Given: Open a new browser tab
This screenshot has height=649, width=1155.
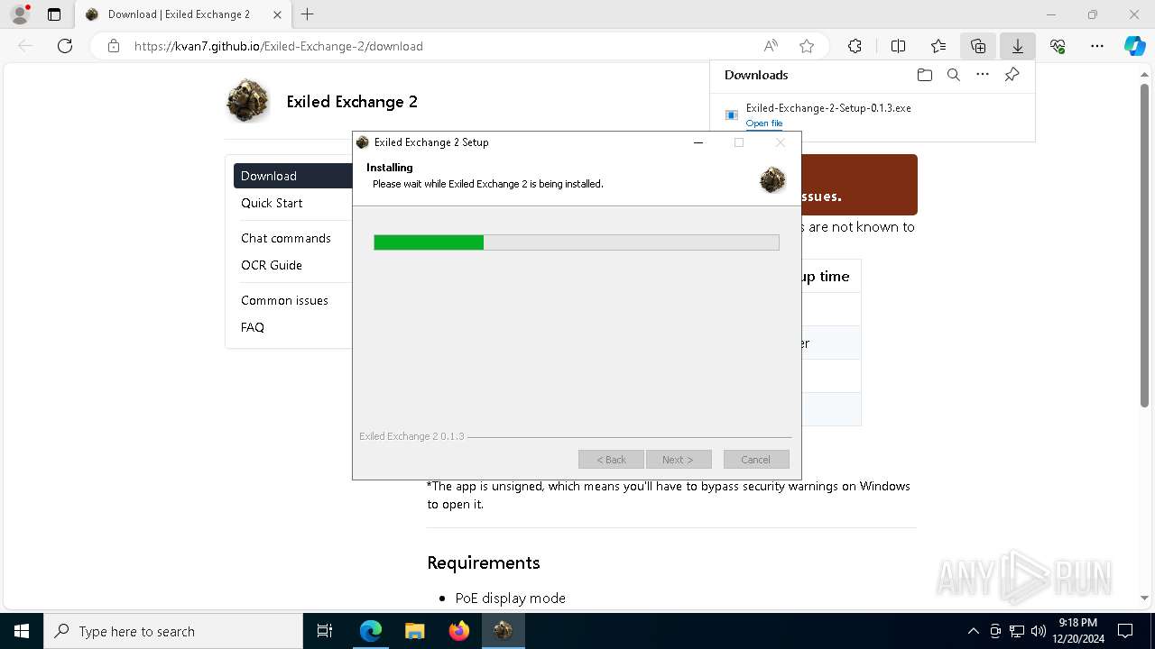Looking at the screenshot, I should pyautogui.click(x=308, y=14).
